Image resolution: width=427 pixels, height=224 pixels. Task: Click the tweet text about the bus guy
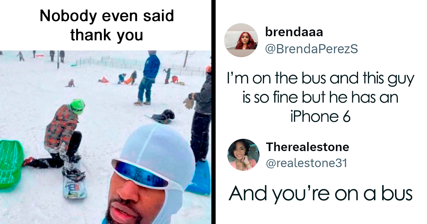(320, 97)
